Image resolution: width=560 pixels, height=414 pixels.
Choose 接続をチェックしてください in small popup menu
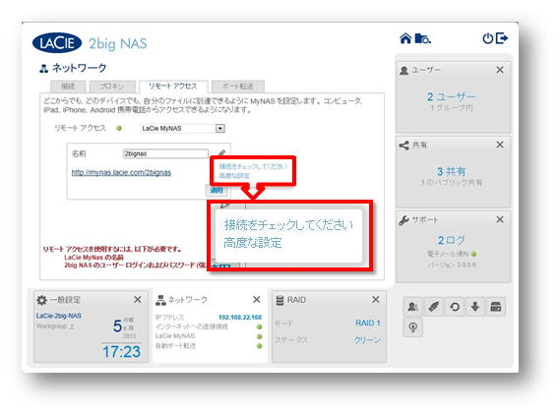pyautogui.click(x=253, y=166)
